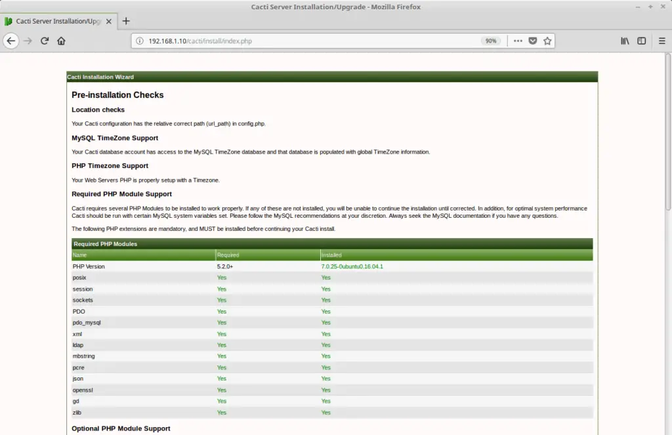Click the MySQL TimeZone Support heading

[115, 138]
